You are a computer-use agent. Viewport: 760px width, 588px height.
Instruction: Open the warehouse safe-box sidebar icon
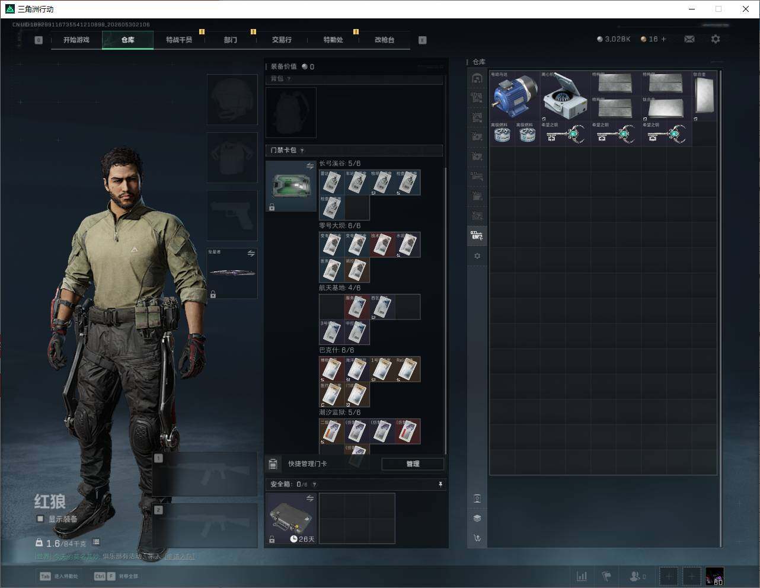click(477, 498)
